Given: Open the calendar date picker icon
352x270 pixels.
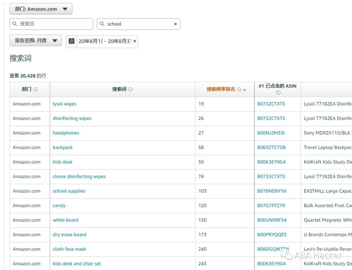Looking at the screenshot, I should pos(71,41).
